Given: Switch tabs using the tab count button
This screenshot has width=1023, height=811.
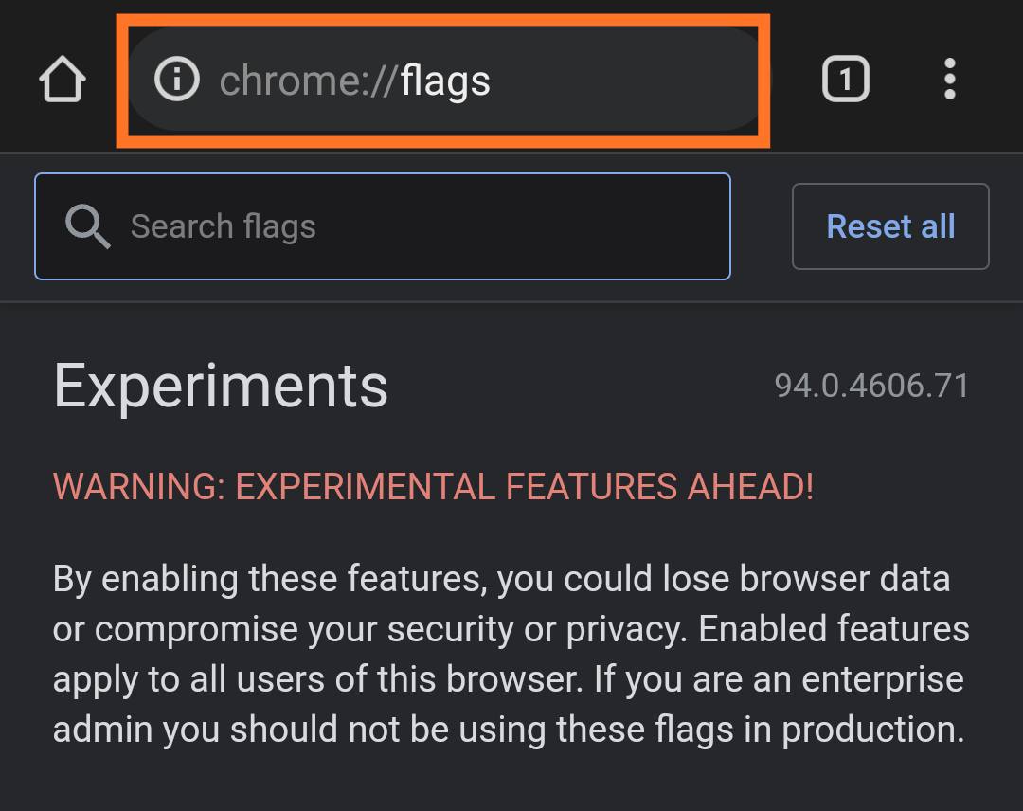Looking at the screenshot, I should (x=845, y=79).
